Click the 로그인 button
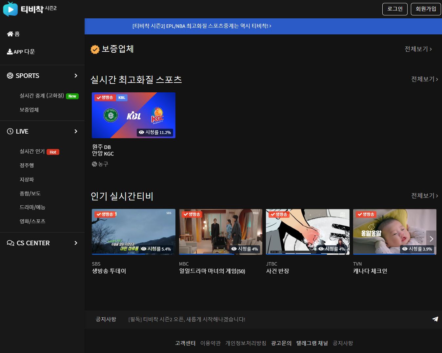The height and width of the screenshot is (353, 442). pos(395,9)
